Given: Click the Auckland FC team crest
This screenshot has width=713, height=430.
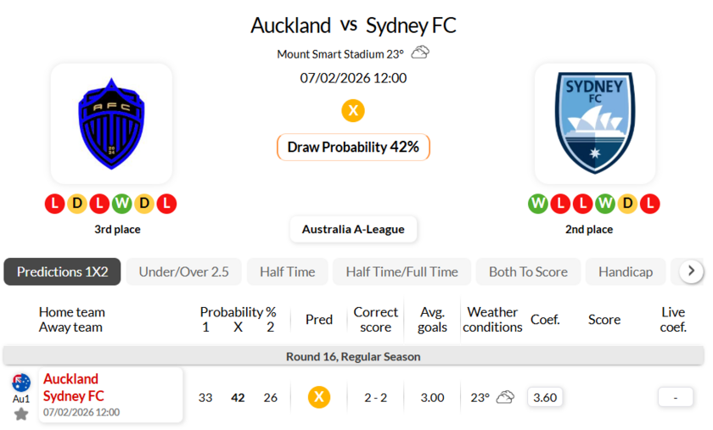Looking at the screenshot, I should pos(111,124).
